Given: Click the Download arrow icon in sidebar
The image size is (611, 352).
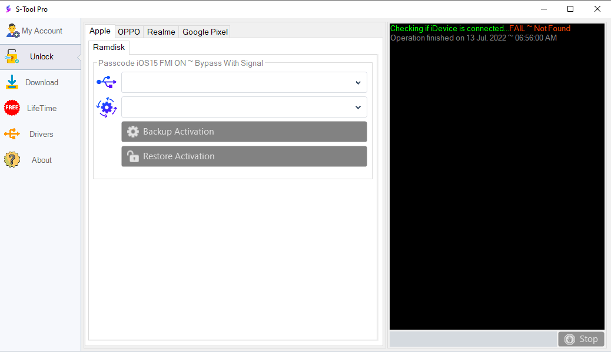Looking at the screenshot, I should 12,82.
